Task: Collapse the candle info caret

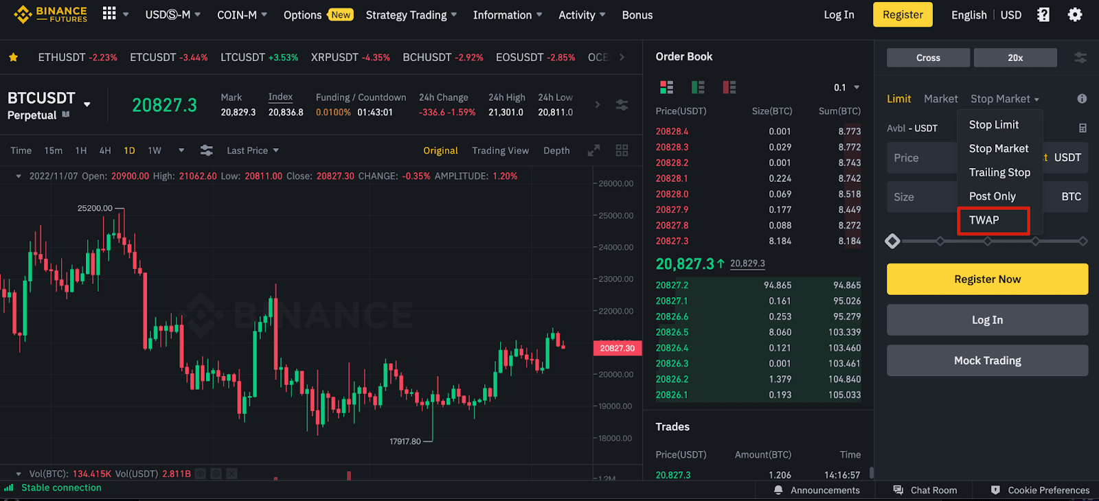Action: click(x=19, y=176)
